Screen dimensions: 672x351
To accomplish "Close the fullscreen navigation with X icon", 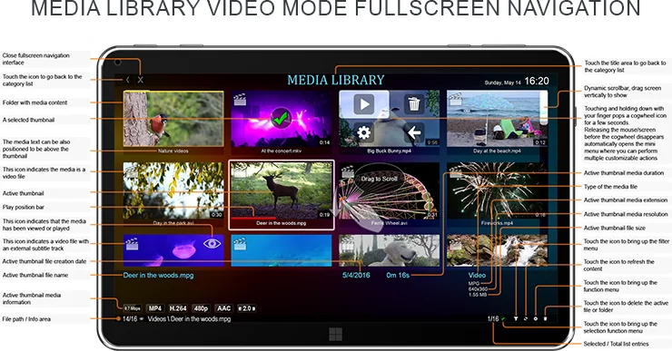I will 141,80.
